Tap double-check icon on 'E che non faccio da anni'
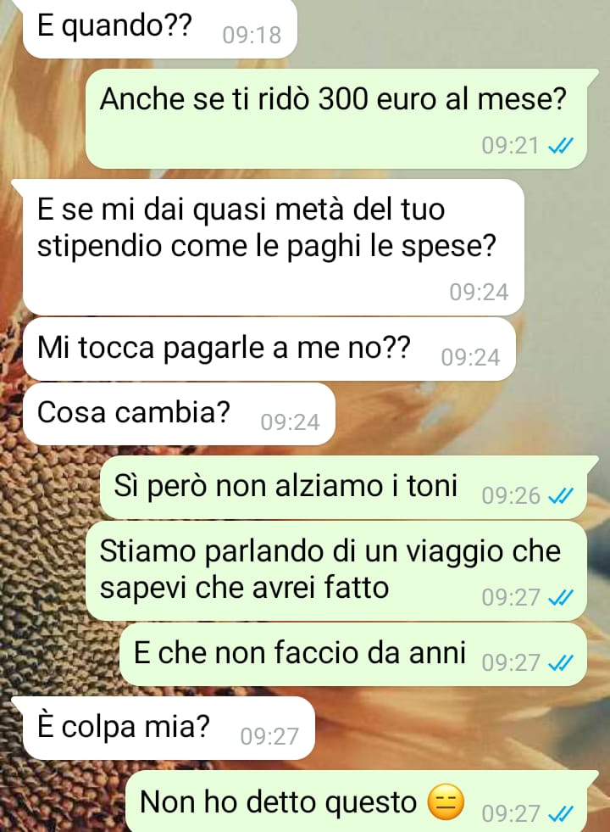610x832 pixels. [561, 662]
